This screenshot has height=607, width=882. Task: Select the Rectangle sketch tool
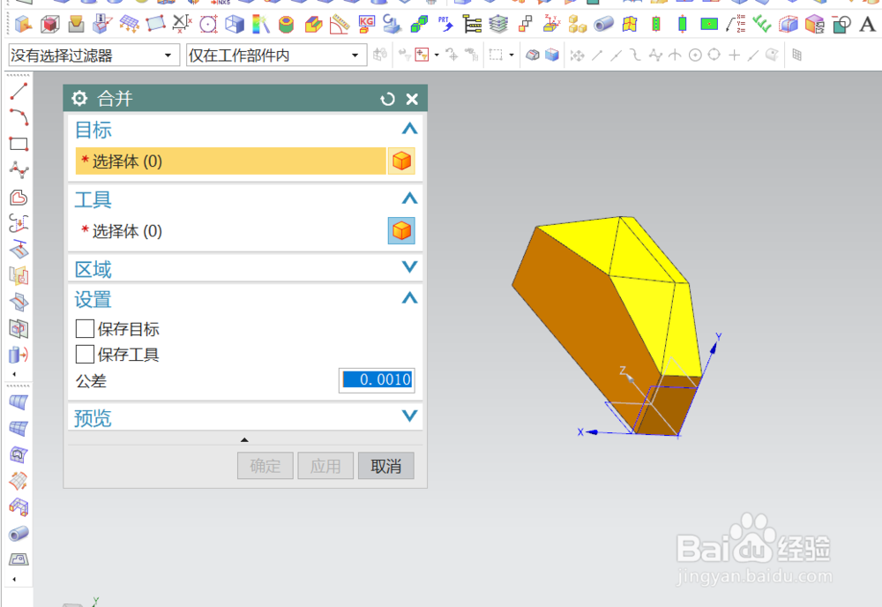click(19, 144)
